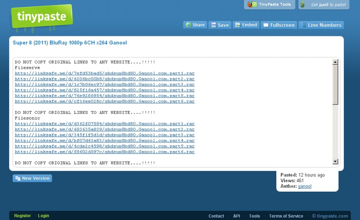Click scrollbar down arrow in paste box
The height and width of the screenshot is (220, 360).
335,161
